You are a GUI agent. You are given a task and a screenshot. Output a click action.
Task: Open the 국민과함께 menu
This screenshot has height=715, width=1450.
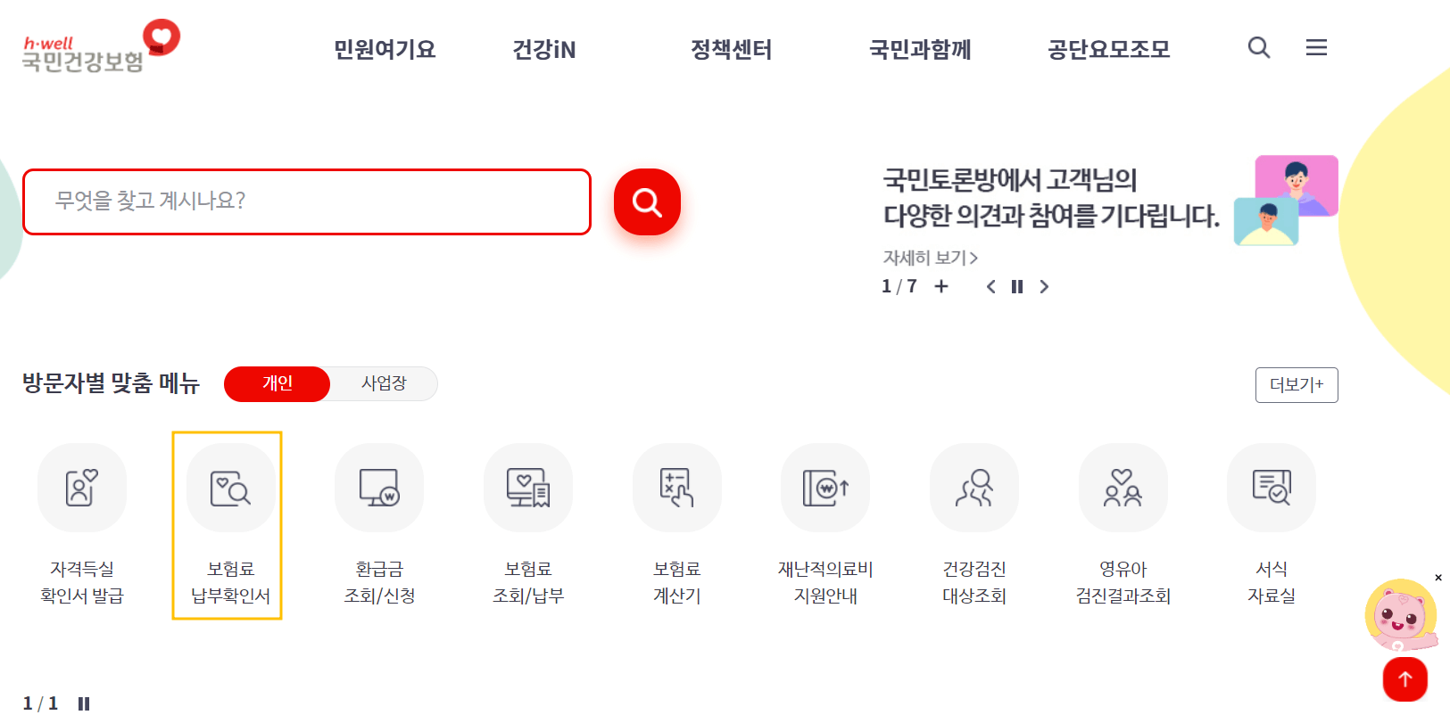(x=920, y=49)
